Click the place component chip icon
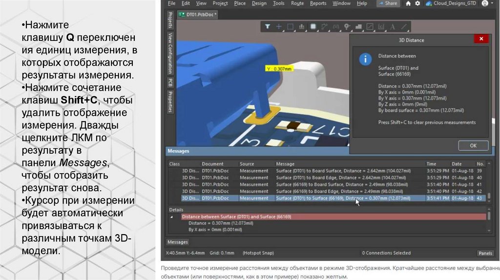Screen dimensions: 500x280 pyautogui.click(x=313, y=26)
